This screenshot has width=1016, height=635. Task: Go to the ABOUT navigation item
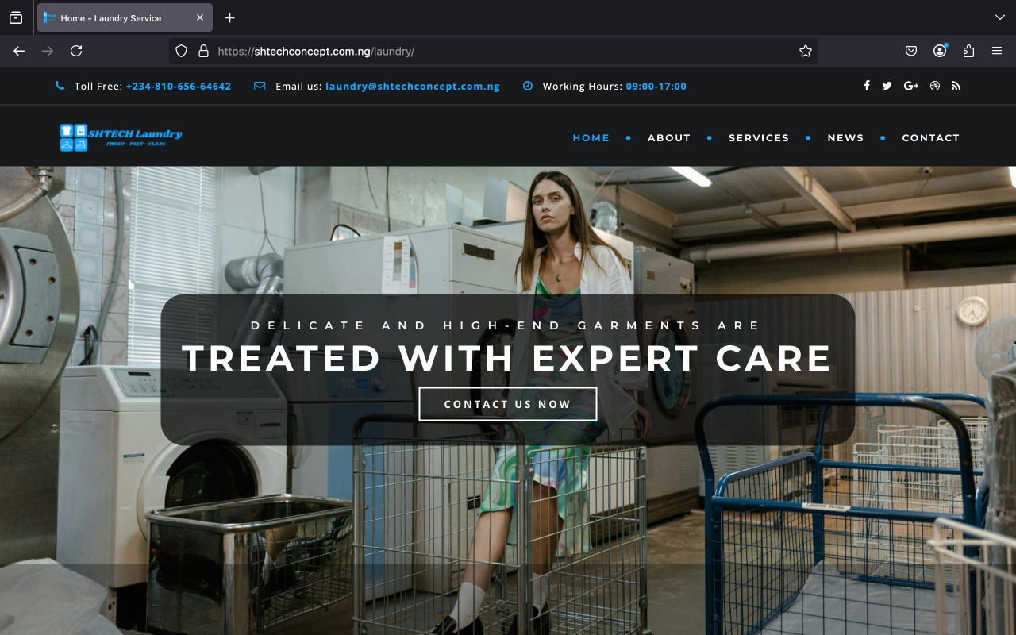pyautogui.click(x=669, y=138)
